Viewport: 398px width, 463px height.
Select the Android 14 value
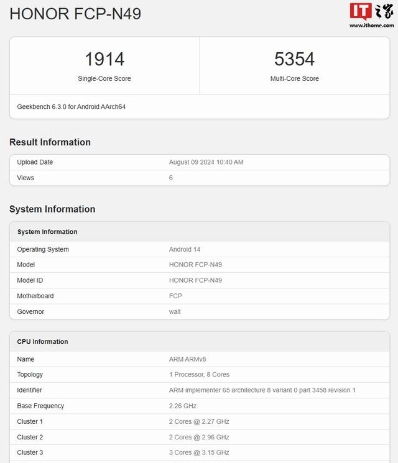(184, 249)
